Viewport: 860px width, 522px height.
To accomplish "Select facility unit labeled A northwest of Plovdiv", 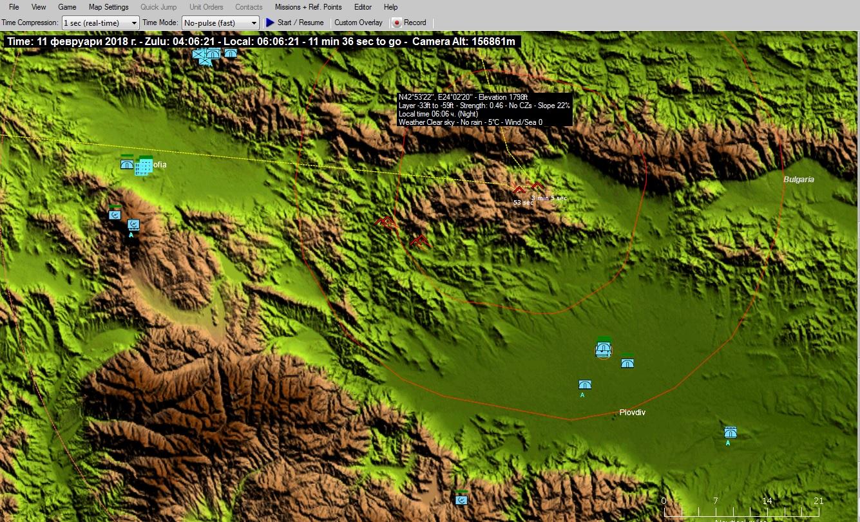I will [585, 384].
